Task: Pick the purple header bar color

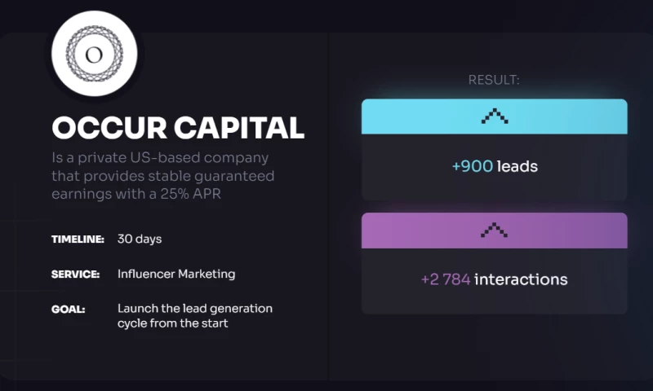Action: pos(408,230)
